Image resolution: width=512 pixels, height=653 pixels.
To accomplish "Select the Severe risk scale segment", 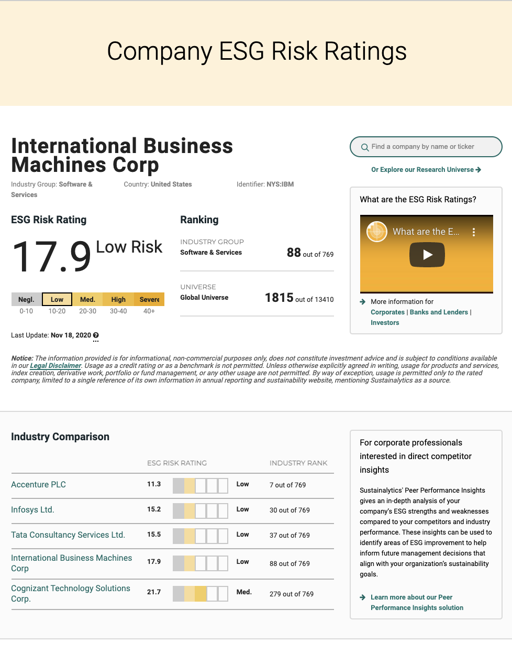I will pos(149,299).
